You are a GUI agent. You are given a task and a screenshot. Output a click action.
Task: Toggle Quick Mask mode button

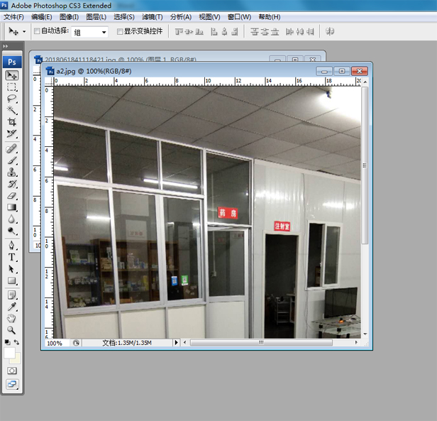pos(12,370)
